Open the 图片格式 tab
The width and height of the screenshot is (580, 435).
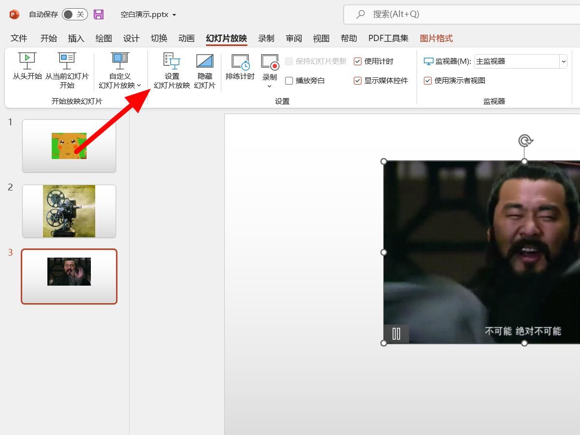[436, 38]
